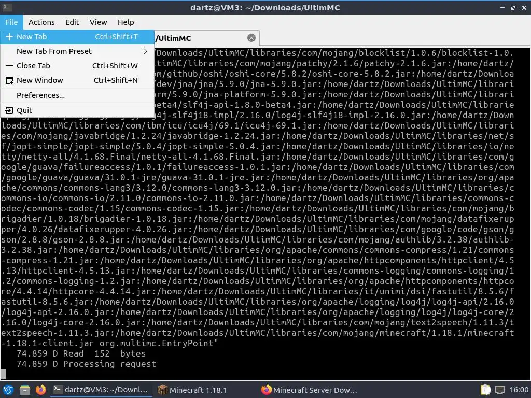Viewport: 531px width, 398px height.
Task: Close the UltimMC terminal tab
Action: pyautogui.click(x=251, y=38)
